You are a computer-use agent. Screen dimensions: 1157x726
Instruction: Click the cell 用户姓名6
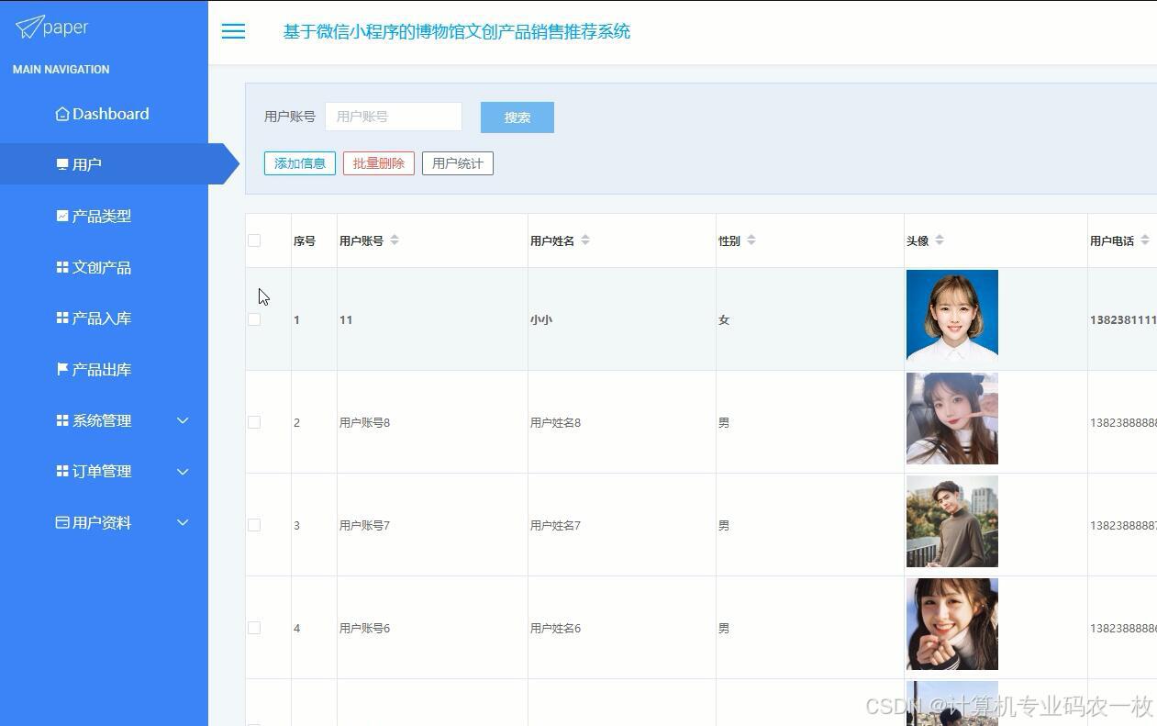point(556,628)
